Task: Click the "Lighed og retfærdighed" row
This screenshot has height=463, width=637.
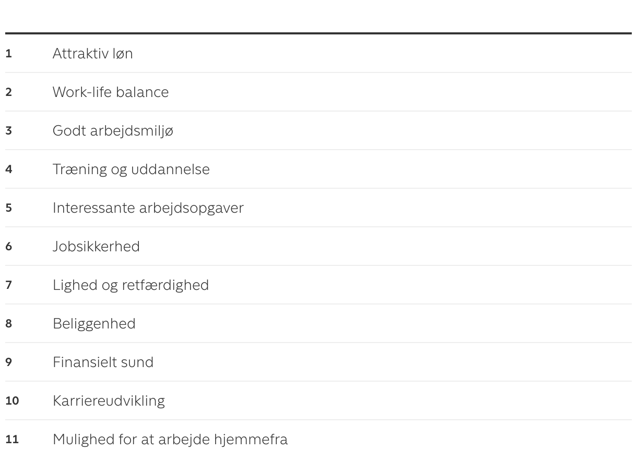Action: tap(131, 285)
